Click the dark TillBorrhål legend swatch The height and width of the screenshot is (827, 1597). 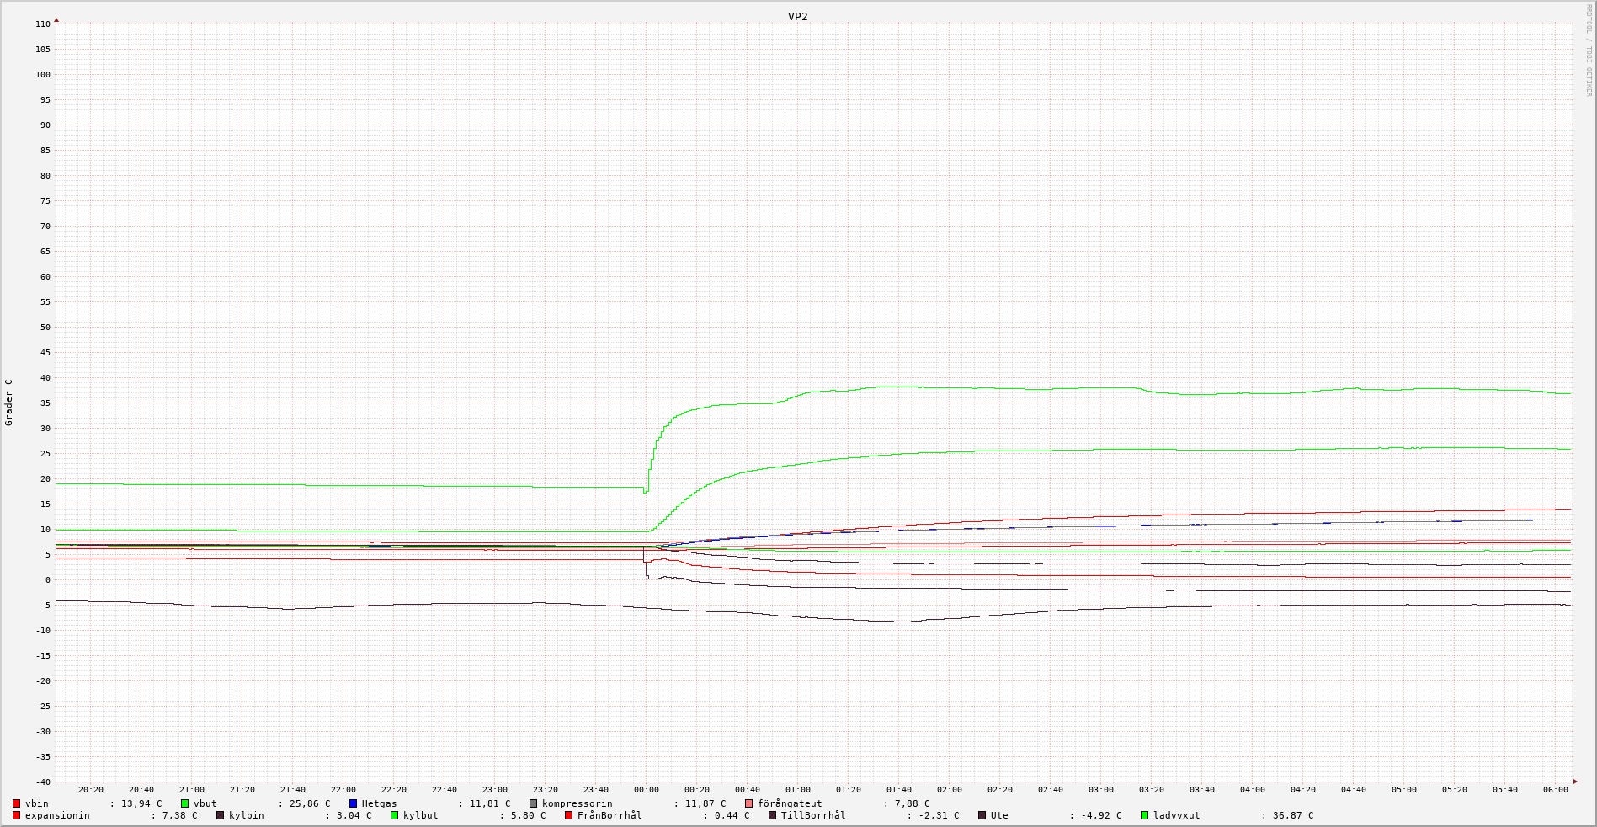pyautogui.click(x=773, y=815)
